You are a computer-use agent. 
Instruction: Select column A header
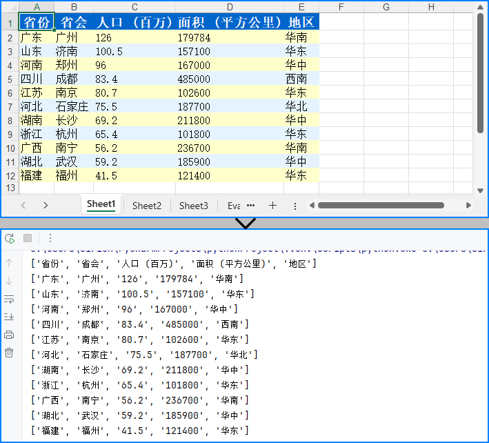(x=37, y=7)
